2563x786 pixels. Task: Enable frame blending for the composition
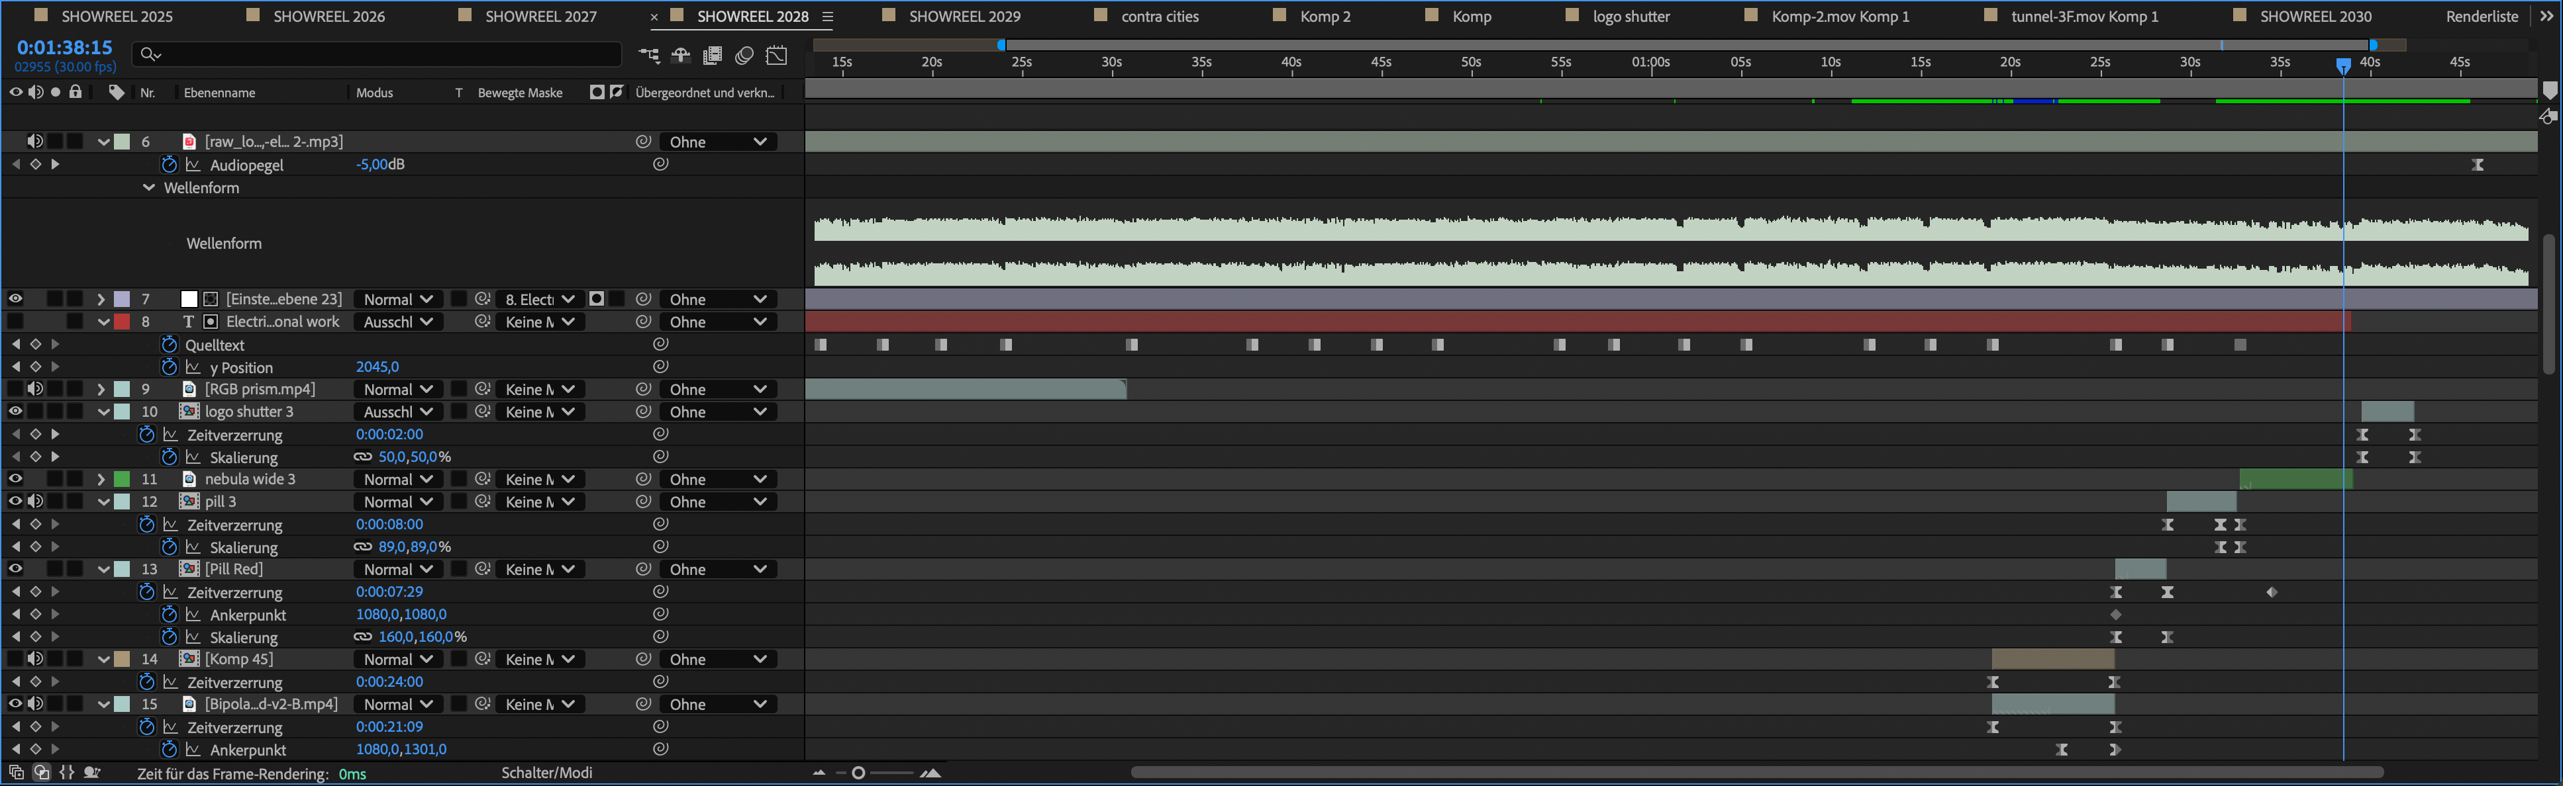(x=713, y=56)
